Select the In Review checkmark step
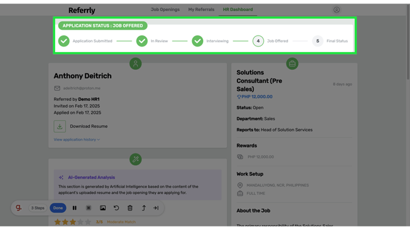Screen dimensions: 410x230 point(142,41)
